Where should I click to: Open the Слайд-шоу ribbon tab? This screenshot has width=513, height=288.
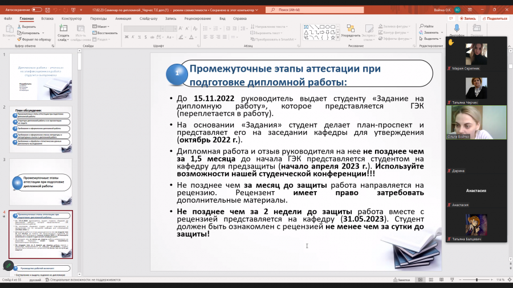click(149, 19)
